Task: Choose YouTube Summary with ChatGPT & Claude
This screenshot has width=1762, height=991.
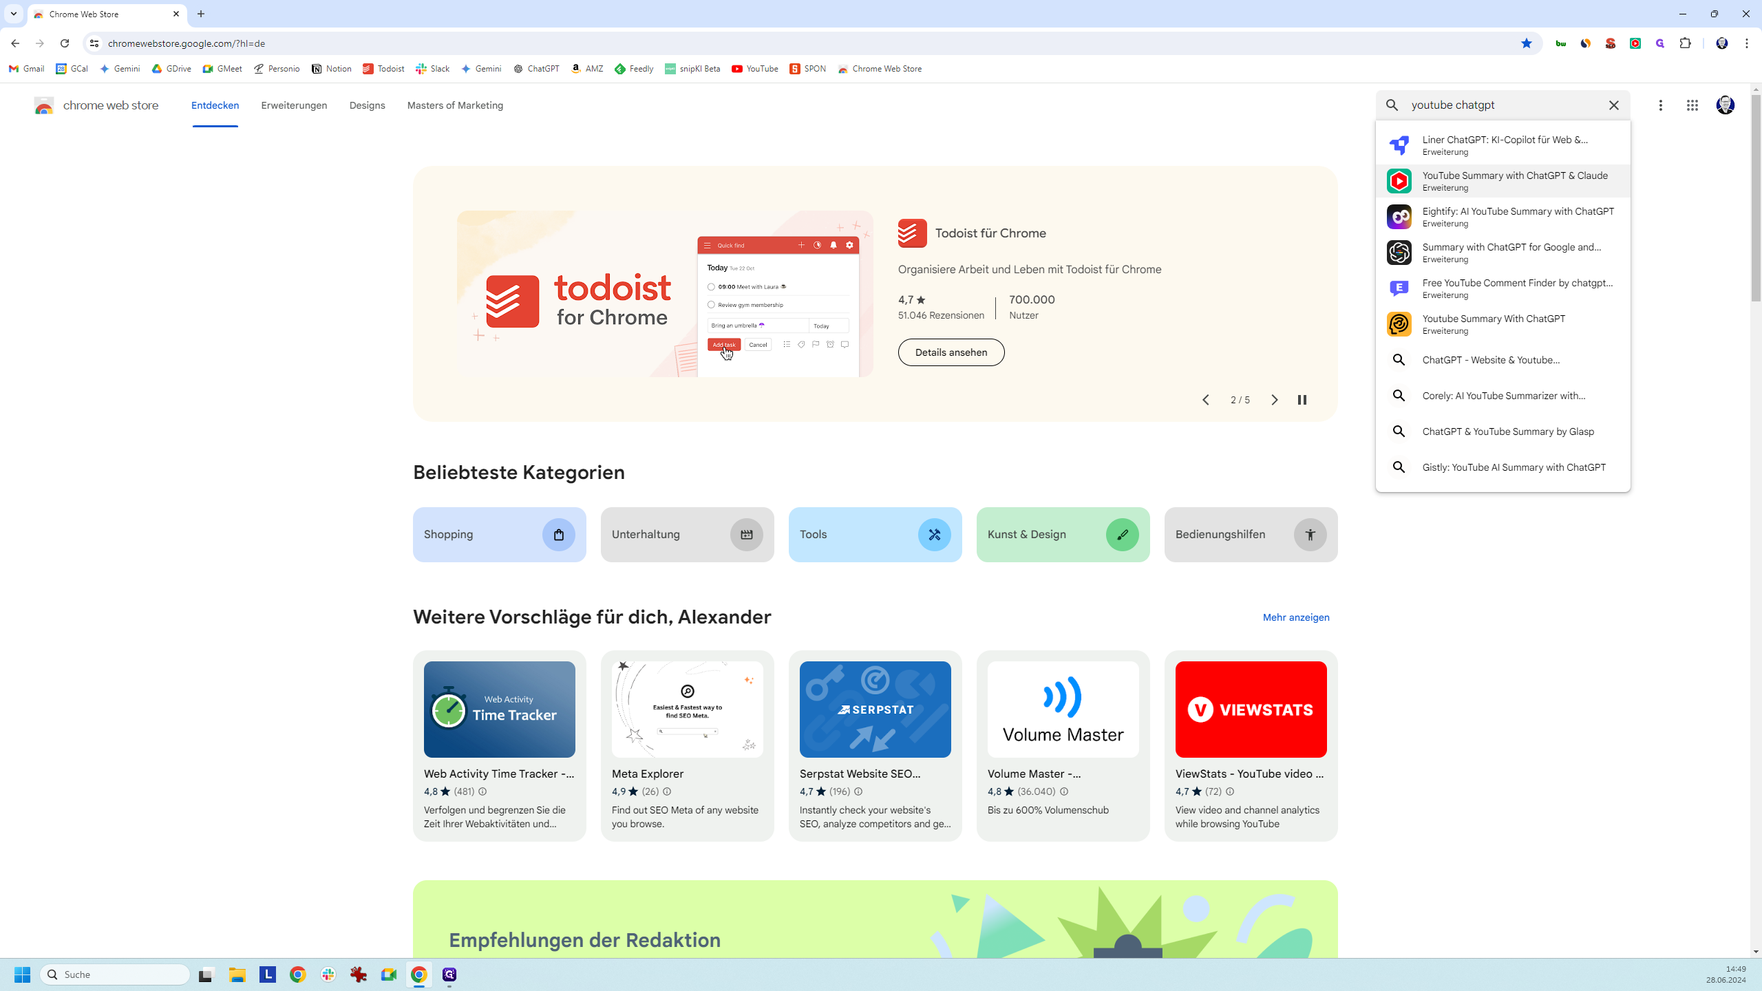Action: point(1503,181)
